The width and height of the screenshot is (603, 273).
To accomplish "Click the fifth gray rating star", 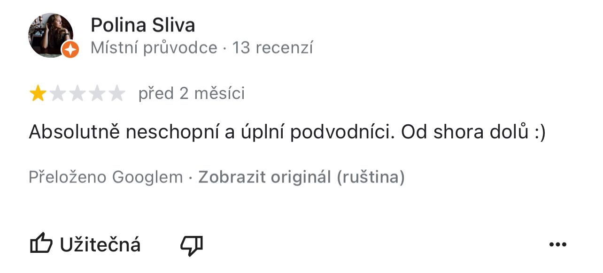I will coord(116,94).
